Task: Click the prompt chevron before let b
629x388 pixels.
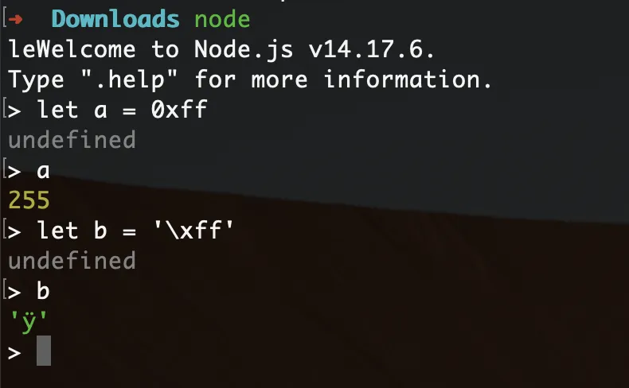Action: (14, 232)
